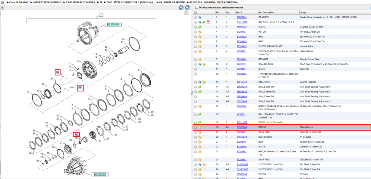371x179 pixels.
Task: Open part number 614-10025 link
Action: tap(242, 22)
